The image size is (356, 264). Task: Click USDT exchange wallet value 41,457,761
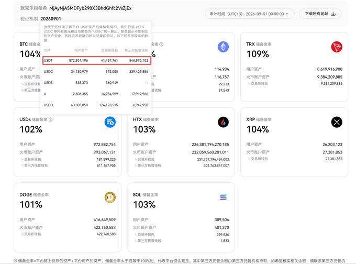109,60
